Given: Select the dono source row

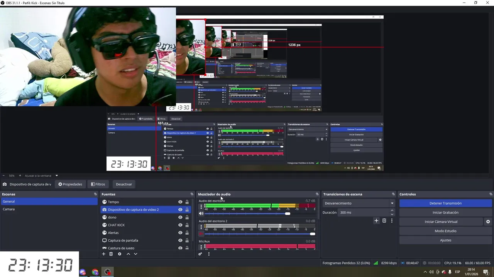Looking at the screenshot, I should [146, 217].
